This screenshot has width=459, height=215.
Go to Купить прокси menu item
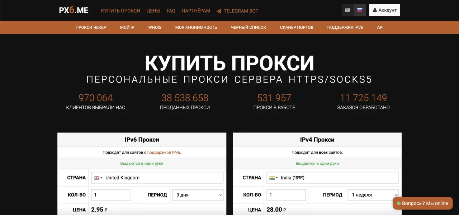(120, 11)
